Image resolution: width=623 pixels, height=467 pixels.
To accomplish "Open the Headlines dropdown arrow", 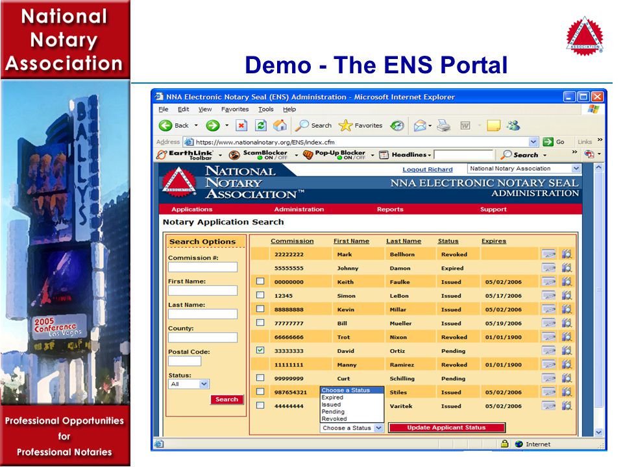I will 430,155.
